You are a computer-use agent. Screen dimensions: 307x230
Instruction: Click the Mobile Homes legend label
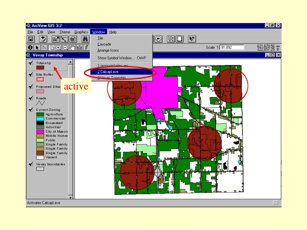coord(57,136)
